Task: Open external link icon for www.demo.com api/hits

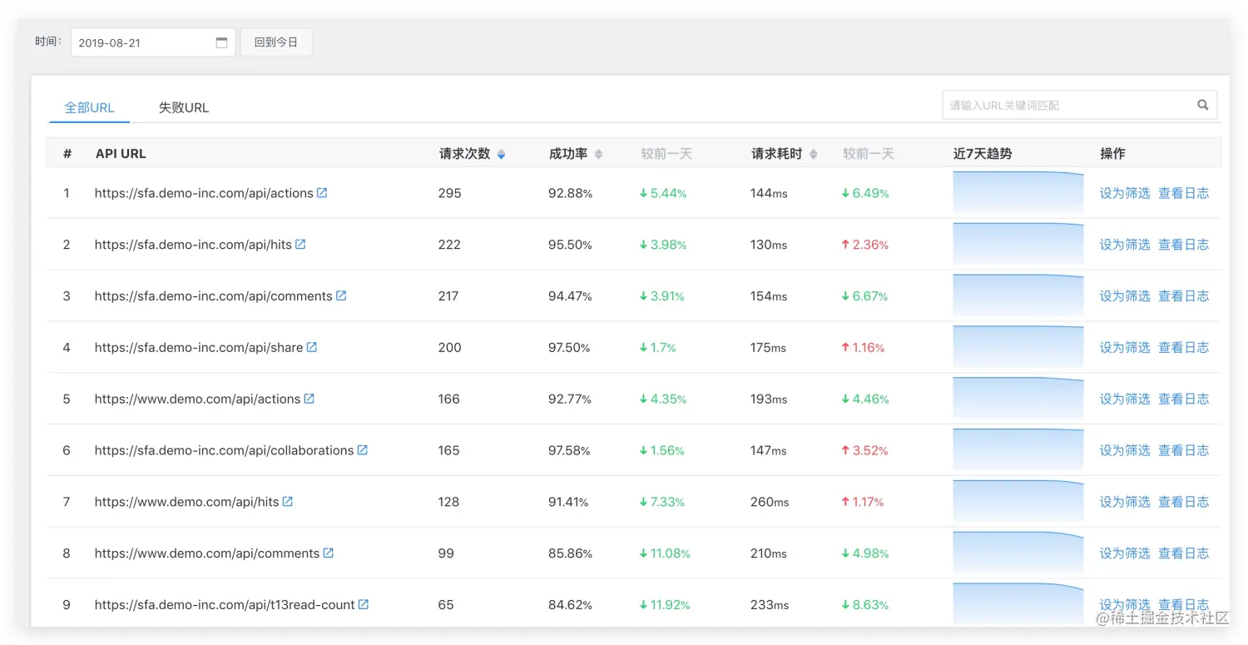Action: 288,501
